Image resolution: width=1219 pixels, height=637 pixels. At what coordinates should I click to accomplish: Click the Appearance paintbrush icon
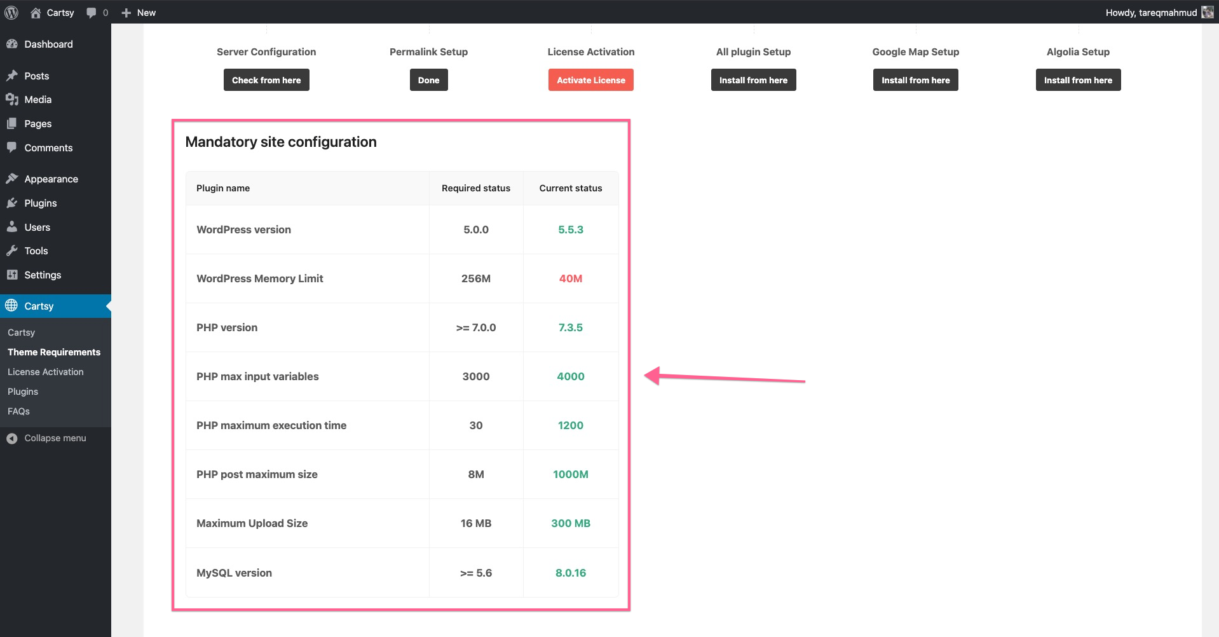pyautogui.click(x=11, y=179)
